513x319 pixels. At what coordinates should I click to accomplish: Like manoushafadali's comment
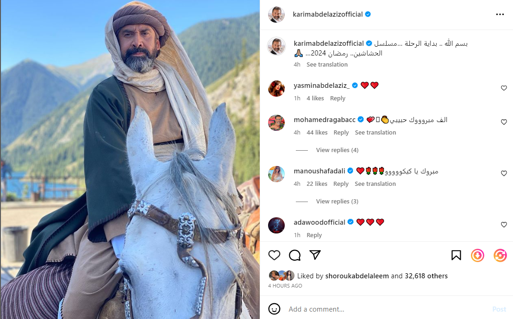(504, 173)
